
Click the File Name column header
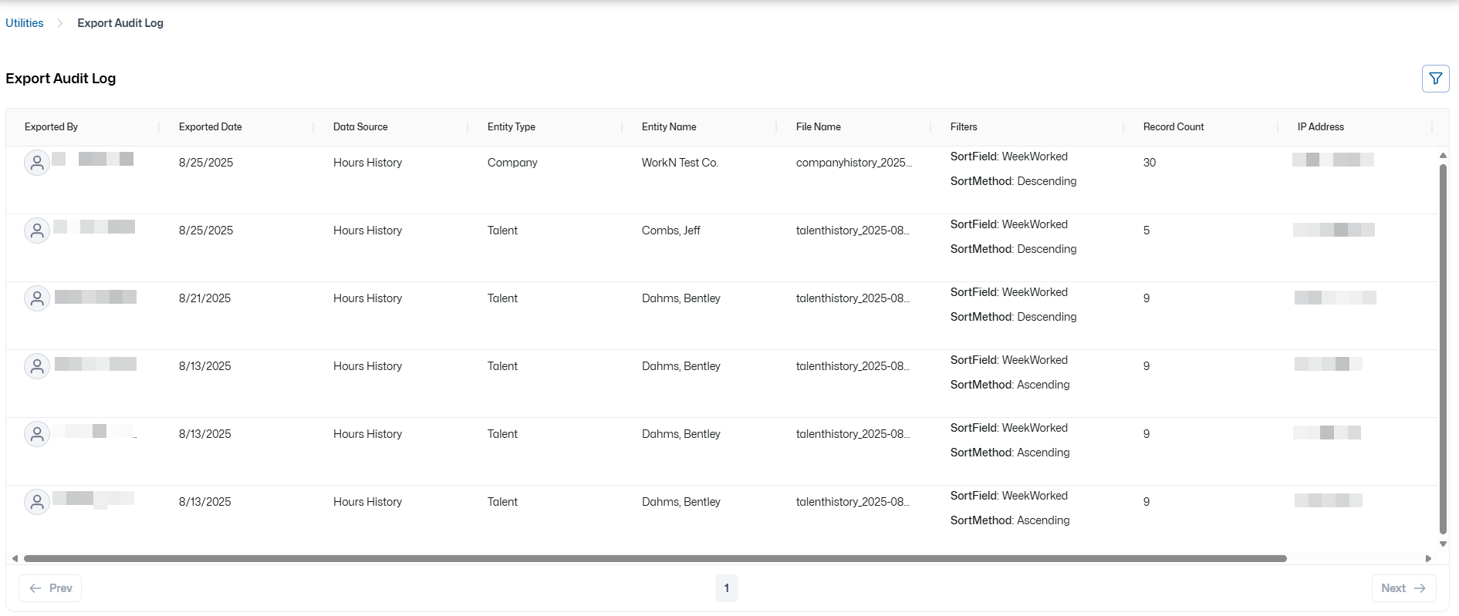click(x=819, y=127)
